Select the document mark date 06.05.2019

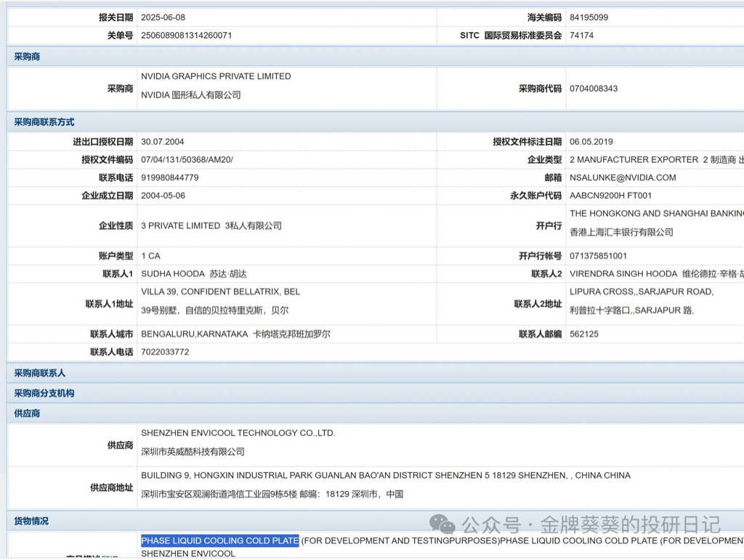click(591, 142)
